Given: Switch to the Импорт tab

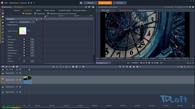Looking at the screenshot, I should pos(90,3).
